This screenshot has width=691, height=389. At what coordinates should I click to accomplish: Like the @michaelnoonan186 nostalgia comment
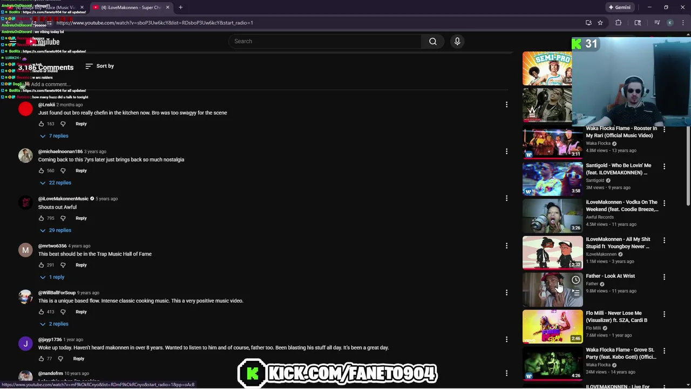(41, 171)
